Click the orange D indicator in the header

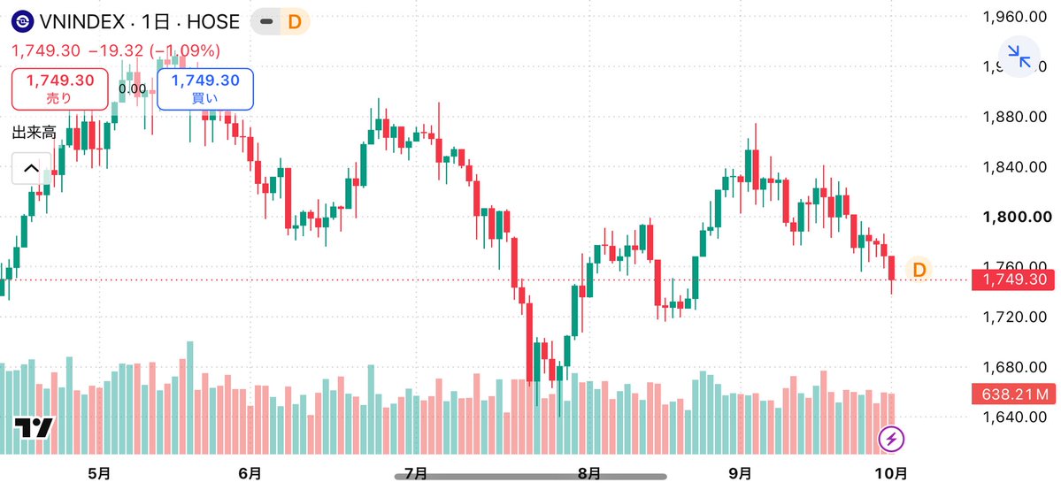pyautogui.click(x=295, y=22)
